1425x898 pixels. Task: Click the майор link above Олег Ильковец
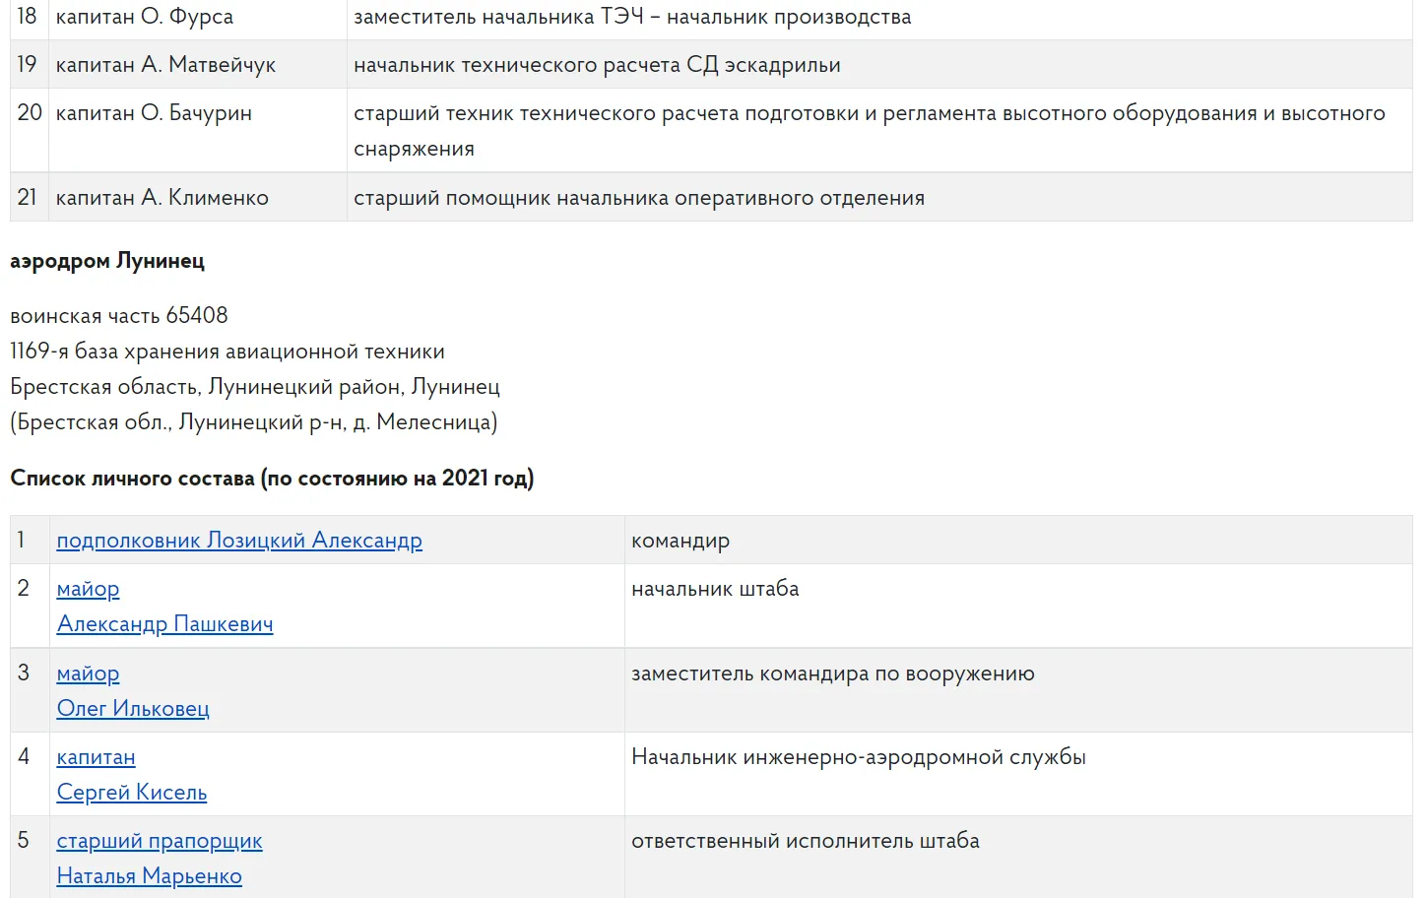[88, 673]
